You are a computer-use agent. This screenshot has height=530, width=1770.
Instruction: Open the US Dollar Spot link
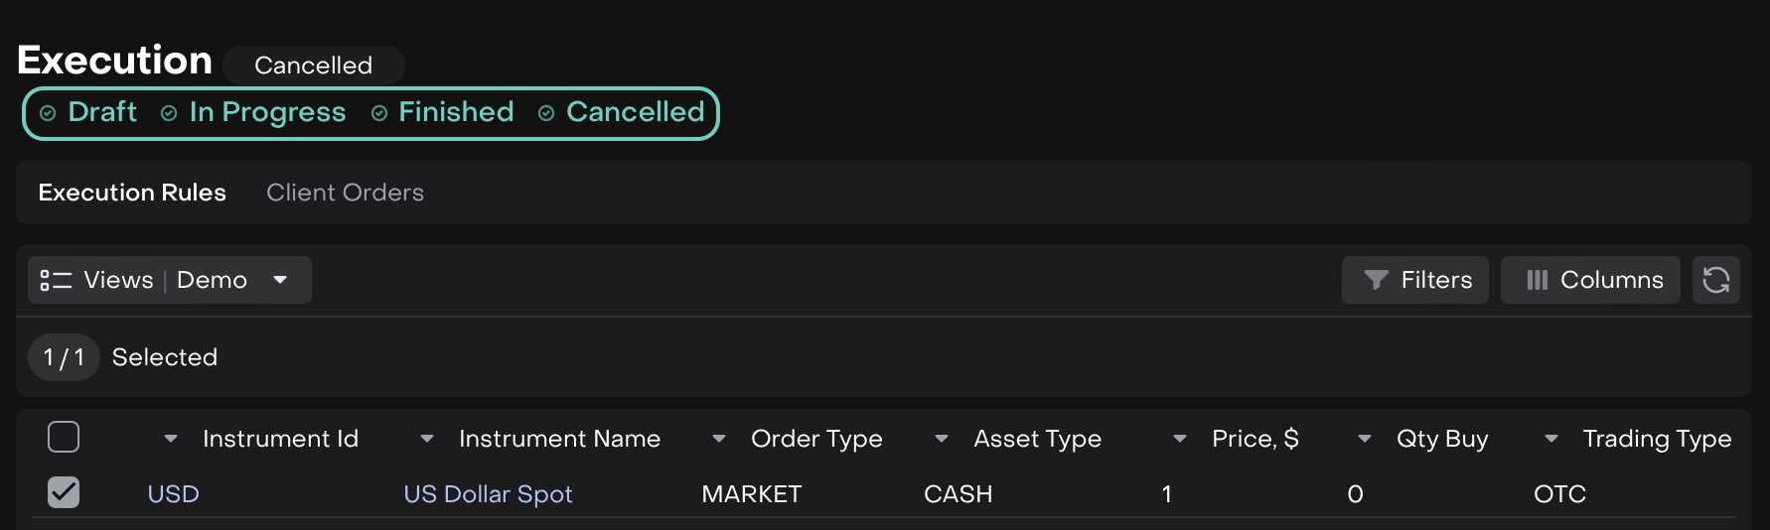(488, 494)
